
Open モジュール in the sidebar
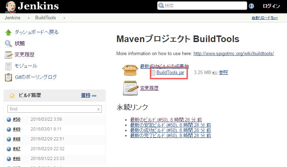(x=26, y=66)
